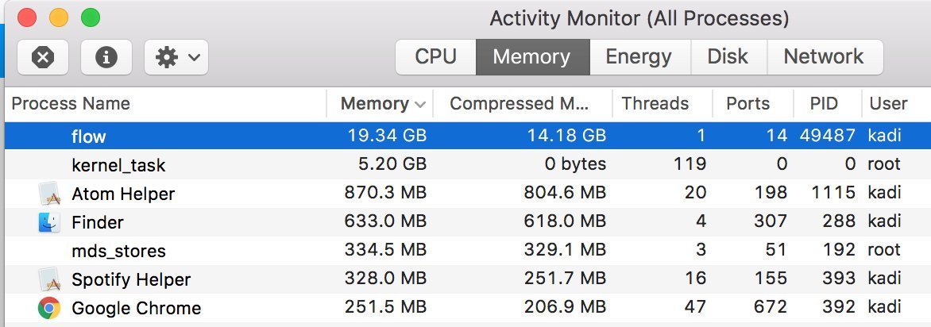The height and width of the screenshot is (327, 931).
Task: Sort by the Ports column header
Action: (748, 104)
